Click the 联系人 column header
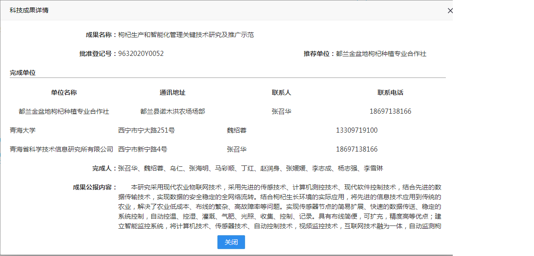534x256 pixels. (282, 92)
